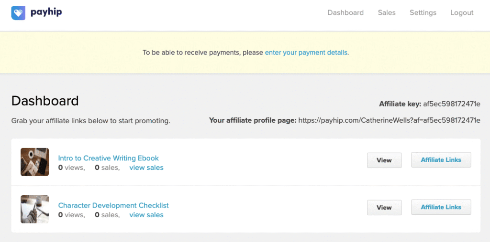Image resolution: width=490 pixels, height=242 pixels.
Task: Click the affiliate profile page URL
Action: pyautogui.click(x=389, y=120)
